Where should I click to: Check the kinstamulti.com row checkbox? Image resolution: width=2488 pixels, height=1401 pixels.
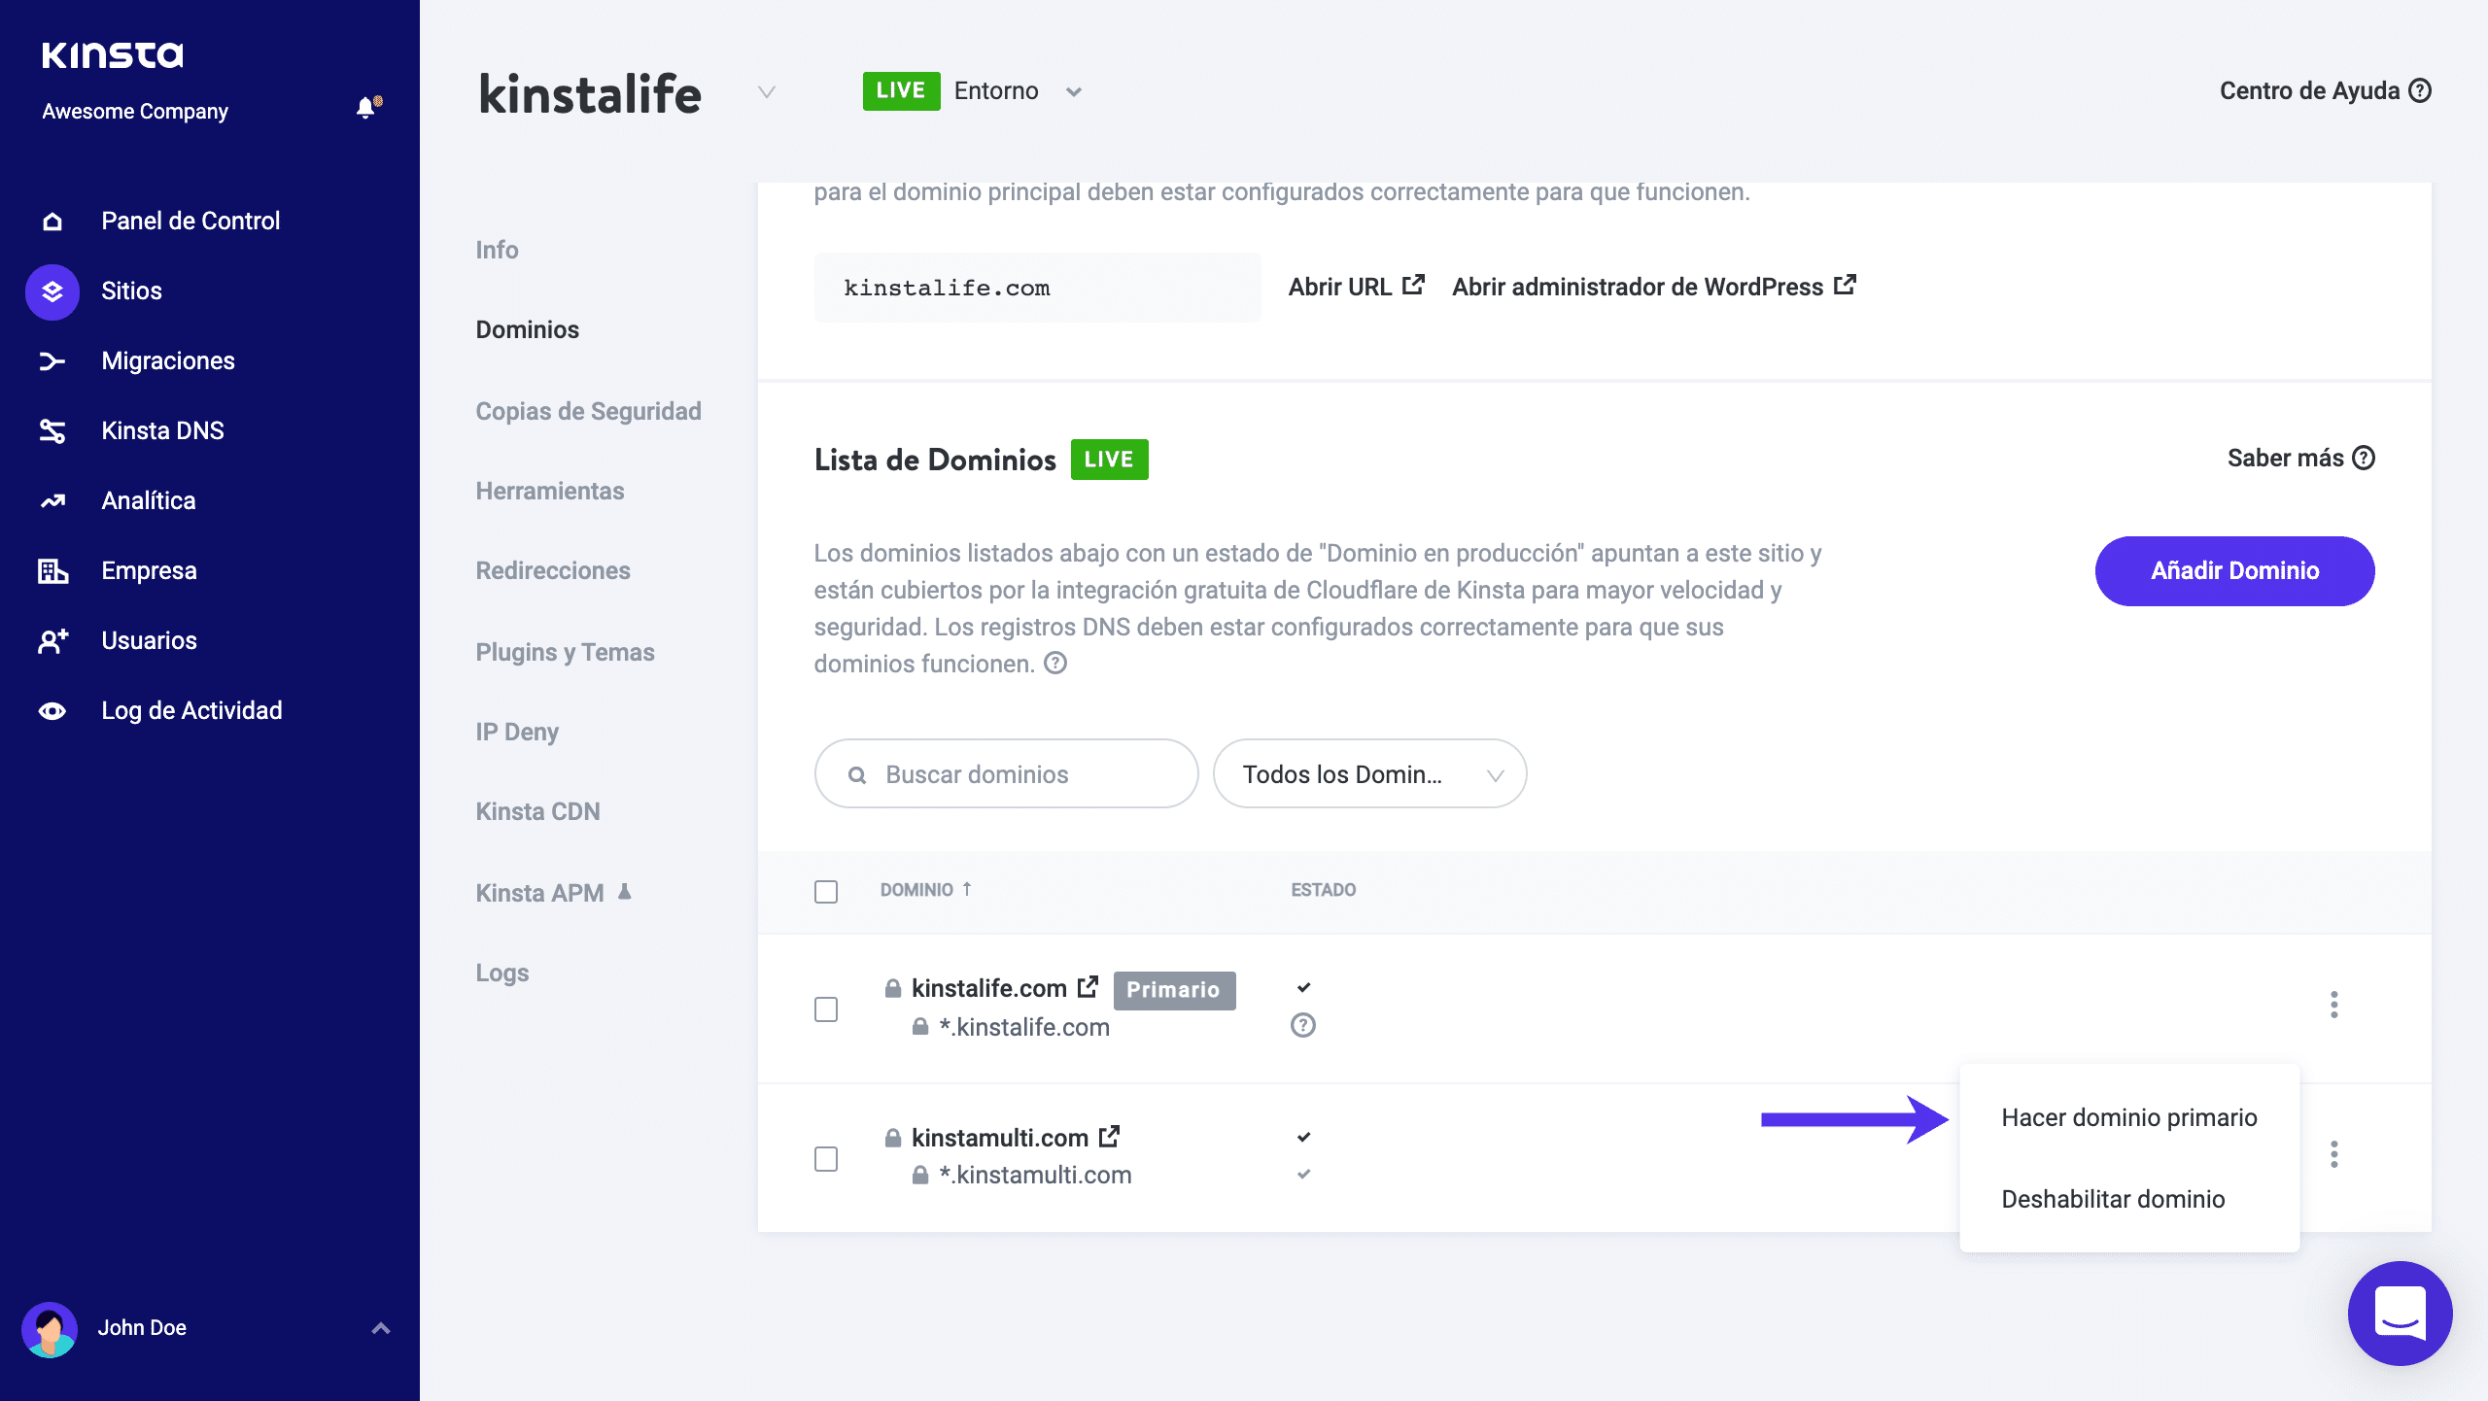pos(826,1158)
